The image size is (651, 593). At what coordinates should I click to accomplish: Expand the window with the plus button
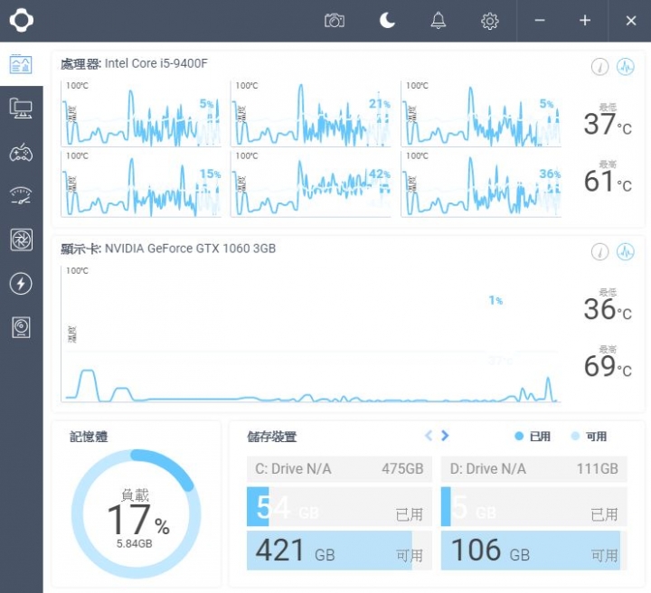585,20
